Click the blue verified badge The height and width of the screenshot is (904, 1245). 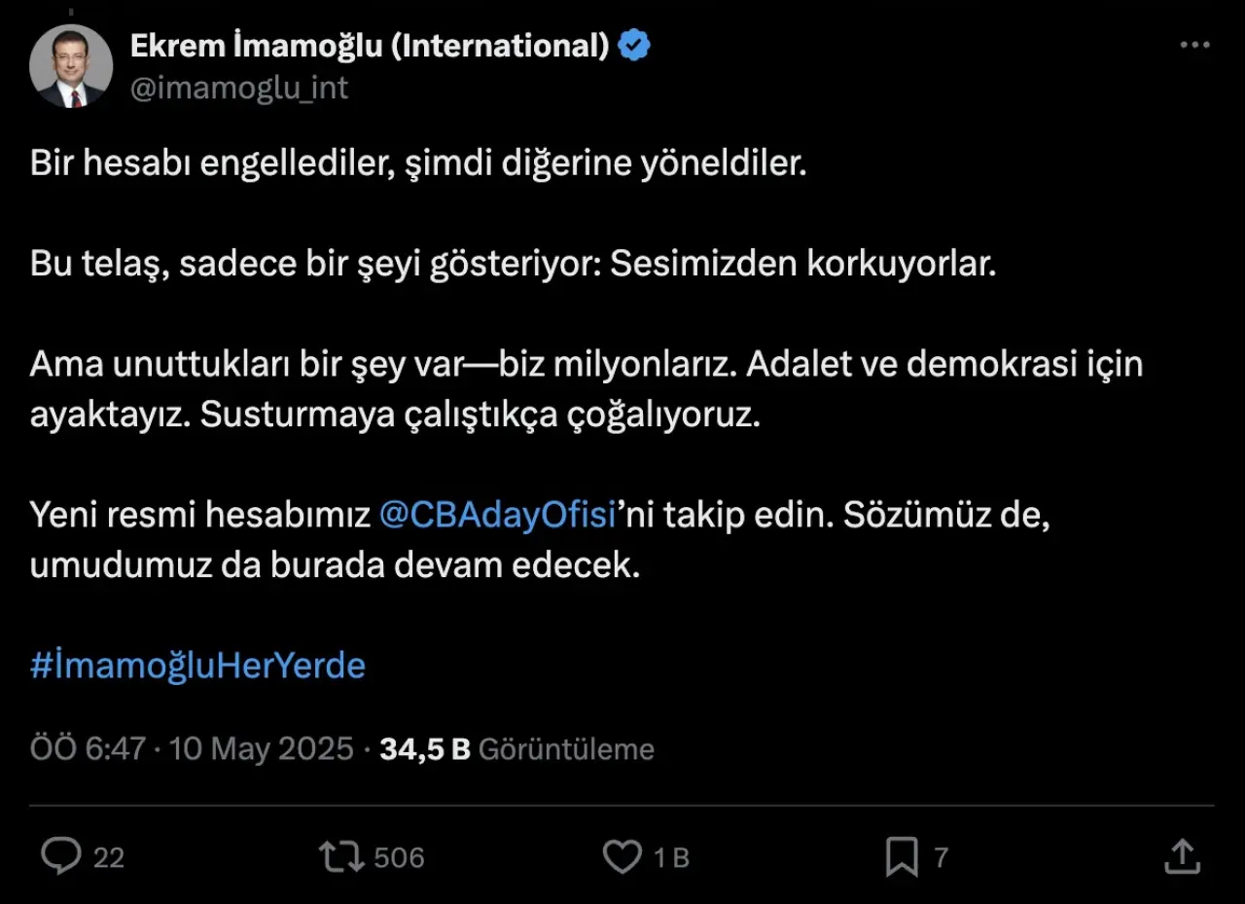click(x=635, y=45)
